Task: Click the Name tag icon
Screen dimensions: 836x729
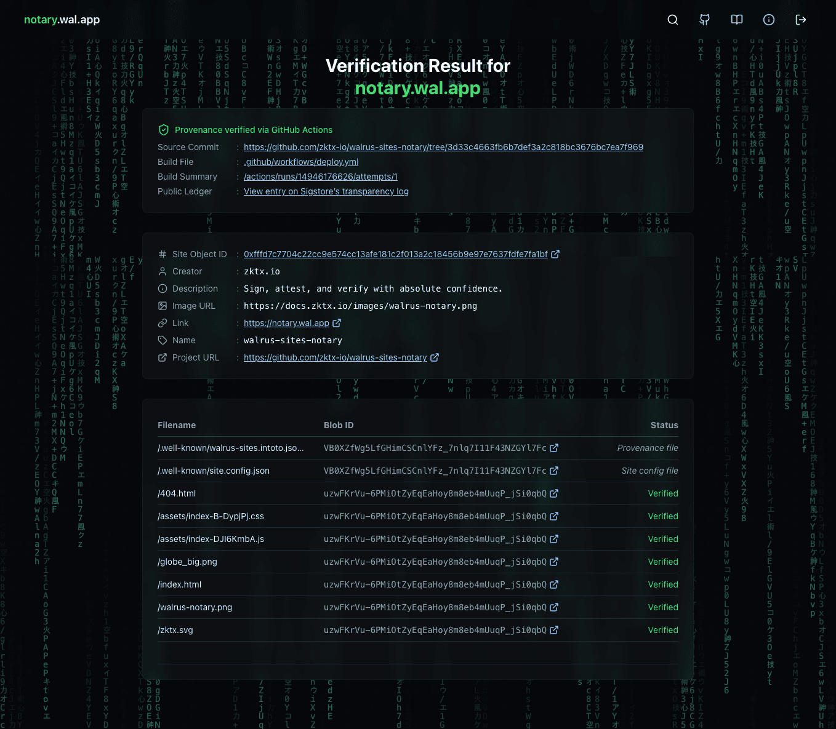Action: click(163, 340)
